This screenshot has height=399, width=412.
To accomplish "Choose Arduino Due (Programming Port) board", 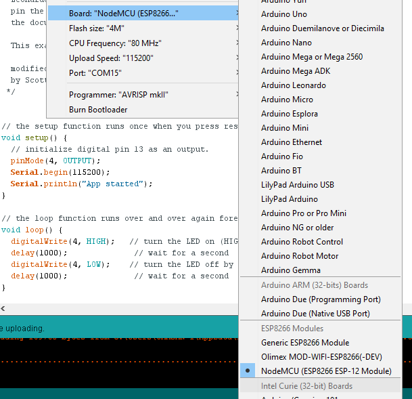I will tap(321, 299).
